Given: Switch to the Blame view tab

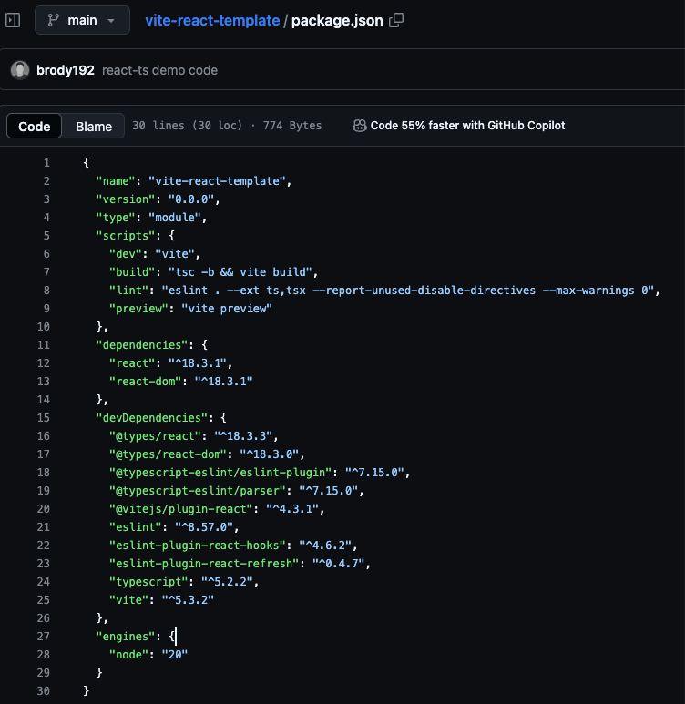Looking at the screenshot, I should (94, 127).
